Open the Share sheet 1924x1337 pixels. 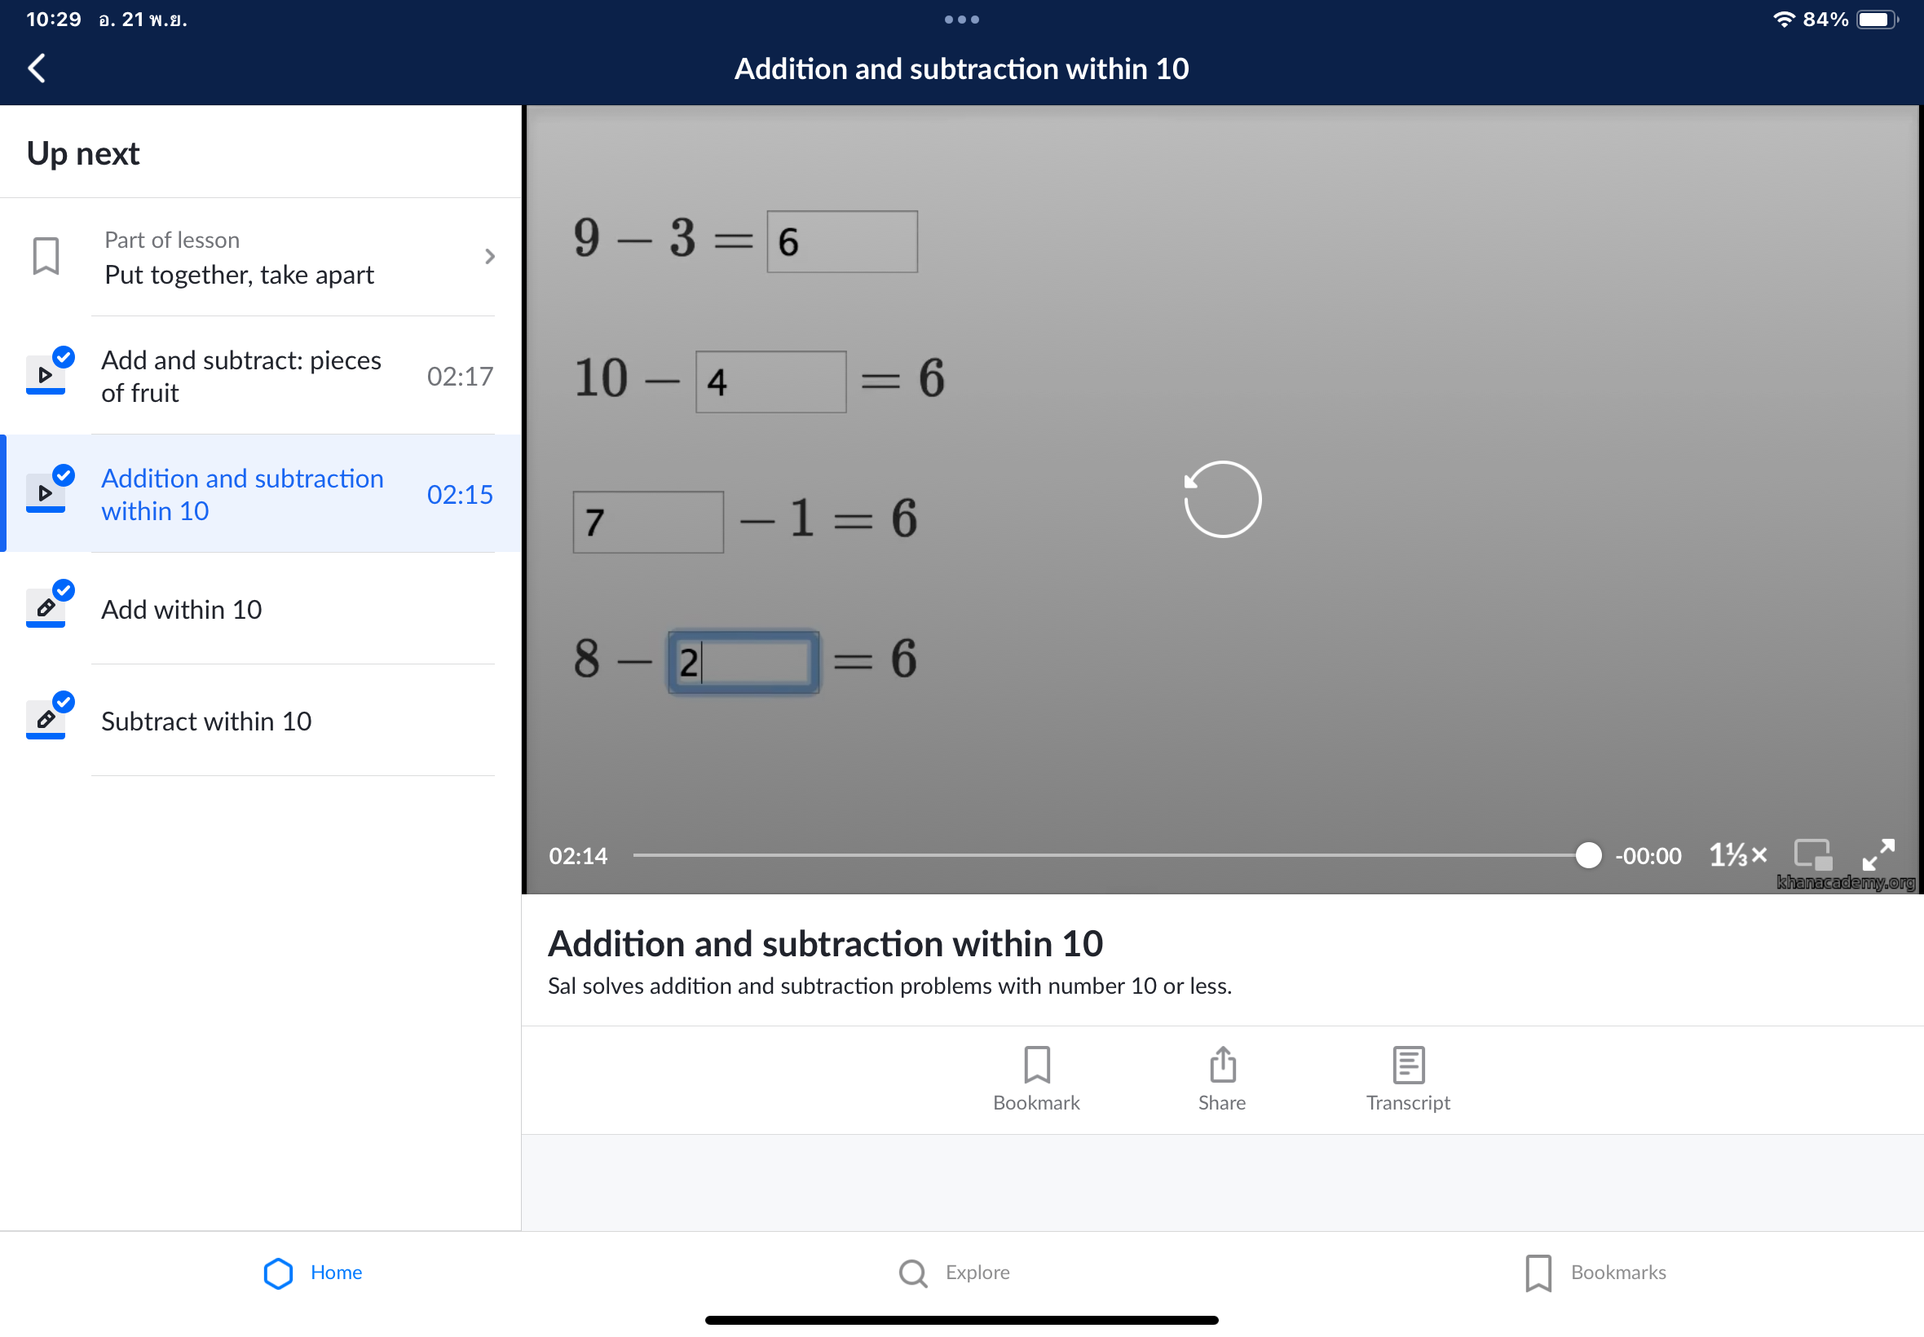(x=1221, y=1078)
